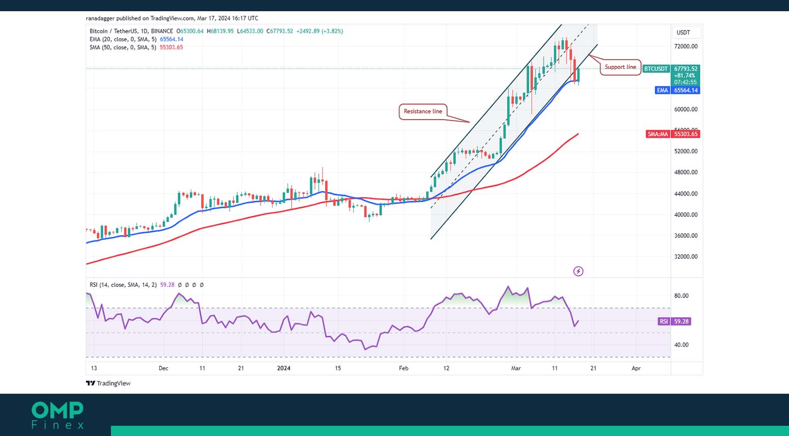Click the 'Mar' date axis label
Image resolution: width=789 pixels, height=436 pixels.
click(516, 368)
